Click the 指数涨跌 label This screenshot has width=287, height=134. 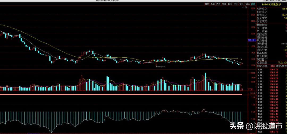pyautogui.click(x=262, y=34)
